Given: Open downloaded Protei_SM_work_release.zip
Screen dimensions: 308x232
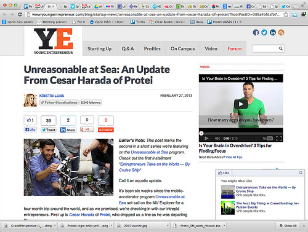Looking at the screenshot, I should click(197, 226).
